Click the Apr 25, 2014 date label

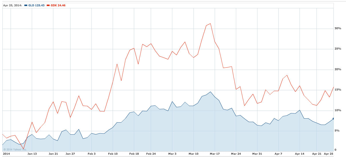click(x=13, y=5)
